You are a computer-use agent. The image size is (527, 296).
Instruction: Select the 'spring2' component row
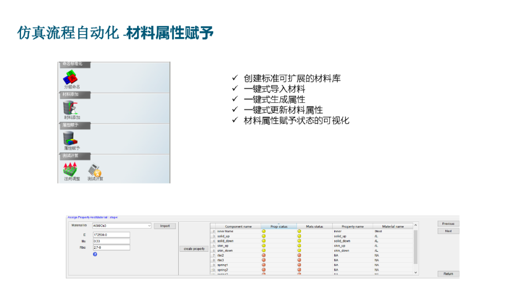tap(312, 270)
